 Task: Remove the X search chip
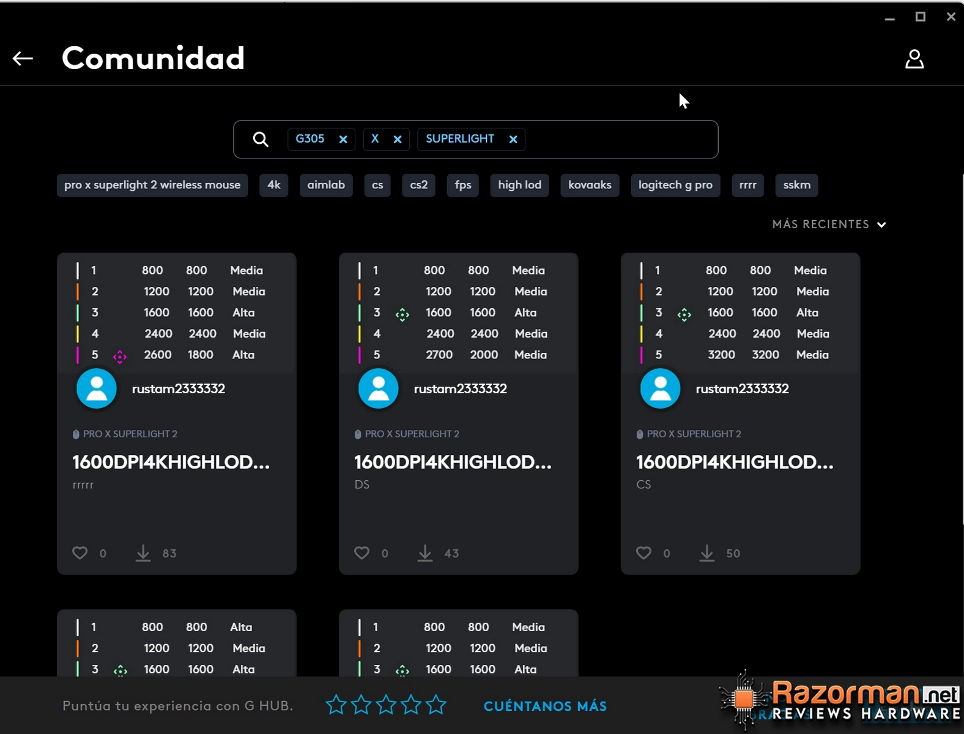(398, 139)
